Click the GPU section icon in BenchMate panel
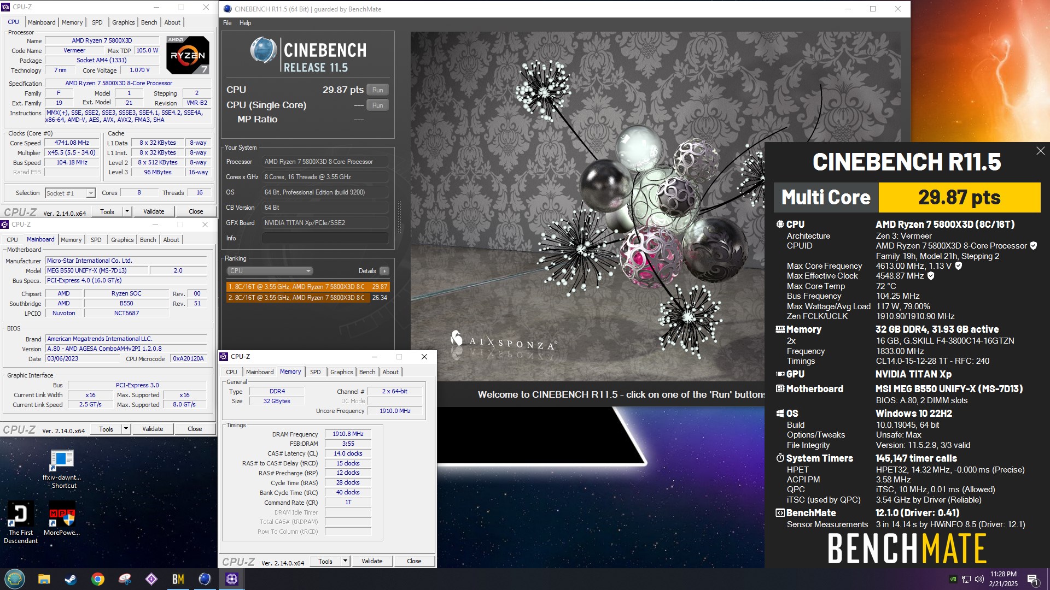 coord(780,374)
